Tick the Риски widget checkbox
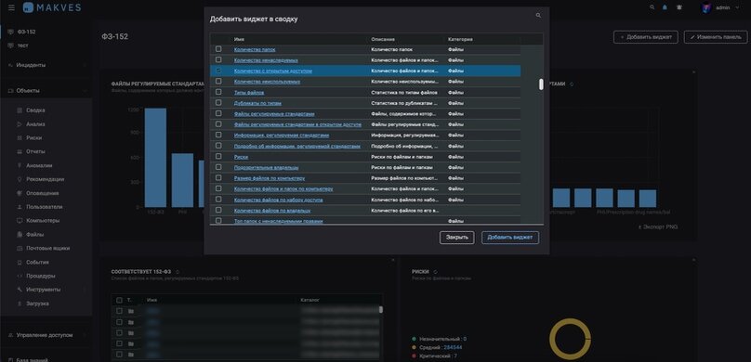The height and width of the screenshot is (362, 751). tap(218, 156)
